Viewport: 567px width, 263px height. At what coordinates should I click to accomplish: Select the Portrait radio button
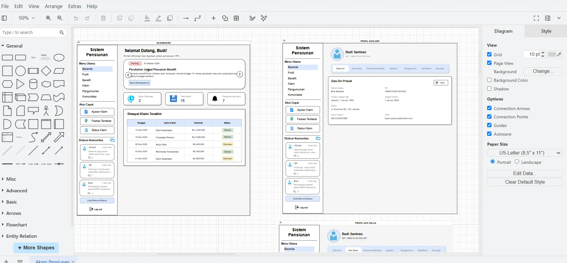click(x=493, y=162)
